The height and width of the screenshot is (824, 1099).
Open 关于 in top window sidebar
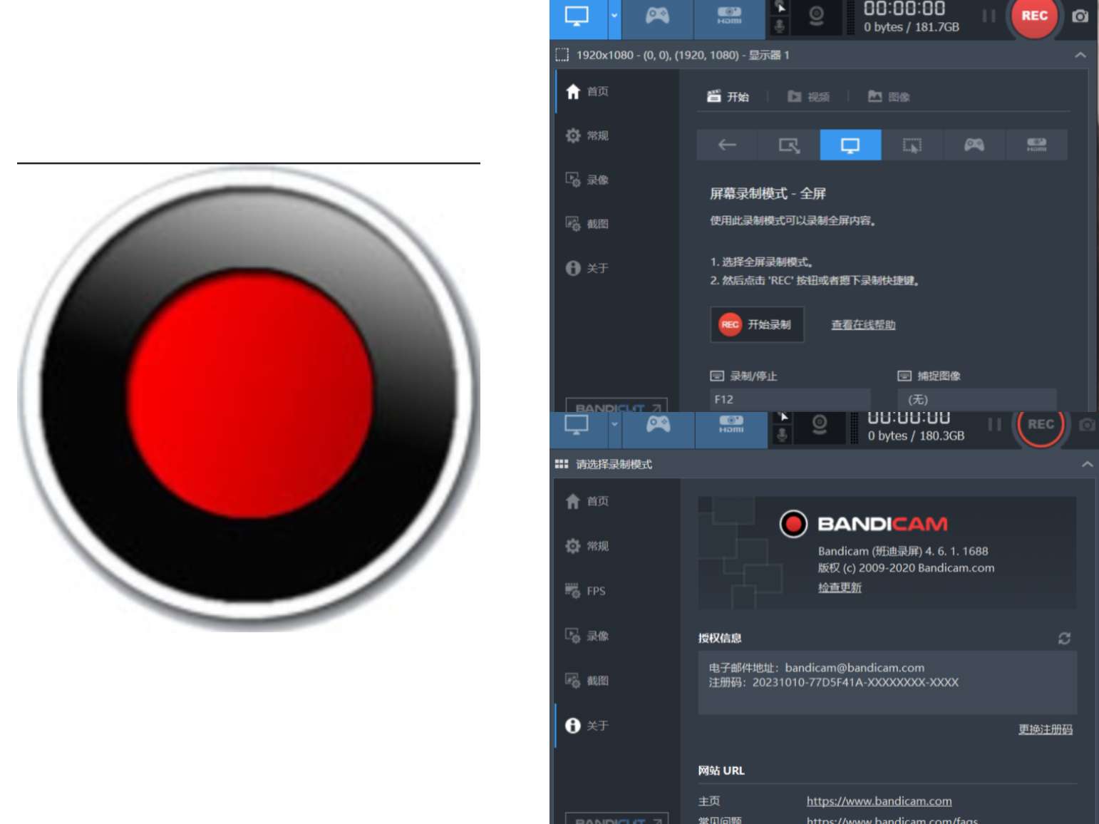[587, 268]
